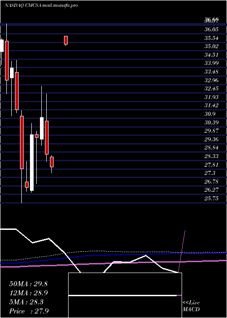Click the 30.39 price axis label
Screen dimensions: 227x318
211,122
